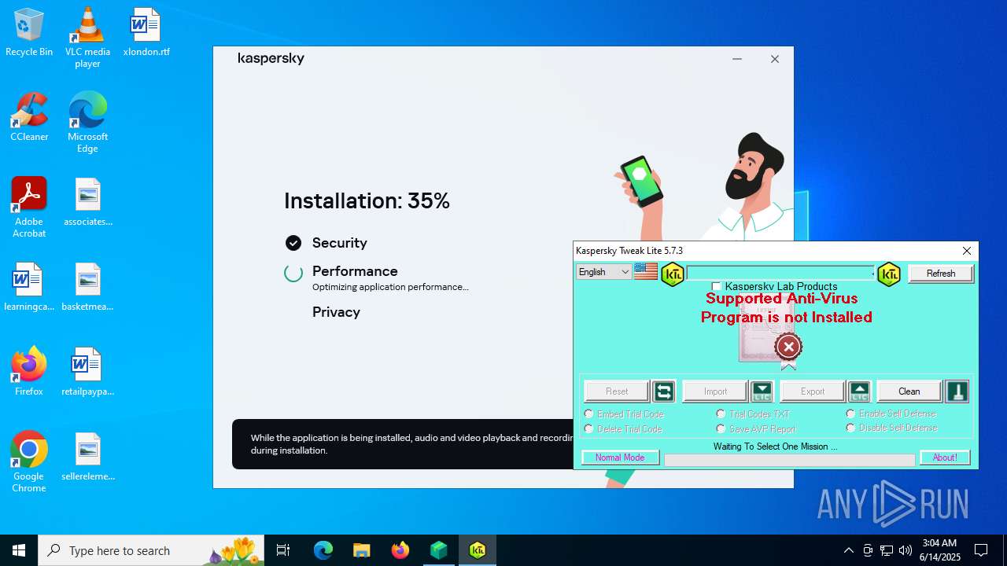Click the mission progress bar

click(790, 460)
